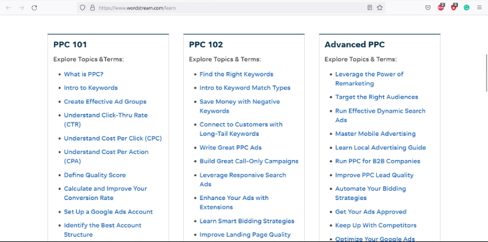Show site tracking protection shield info

point(82,8)
